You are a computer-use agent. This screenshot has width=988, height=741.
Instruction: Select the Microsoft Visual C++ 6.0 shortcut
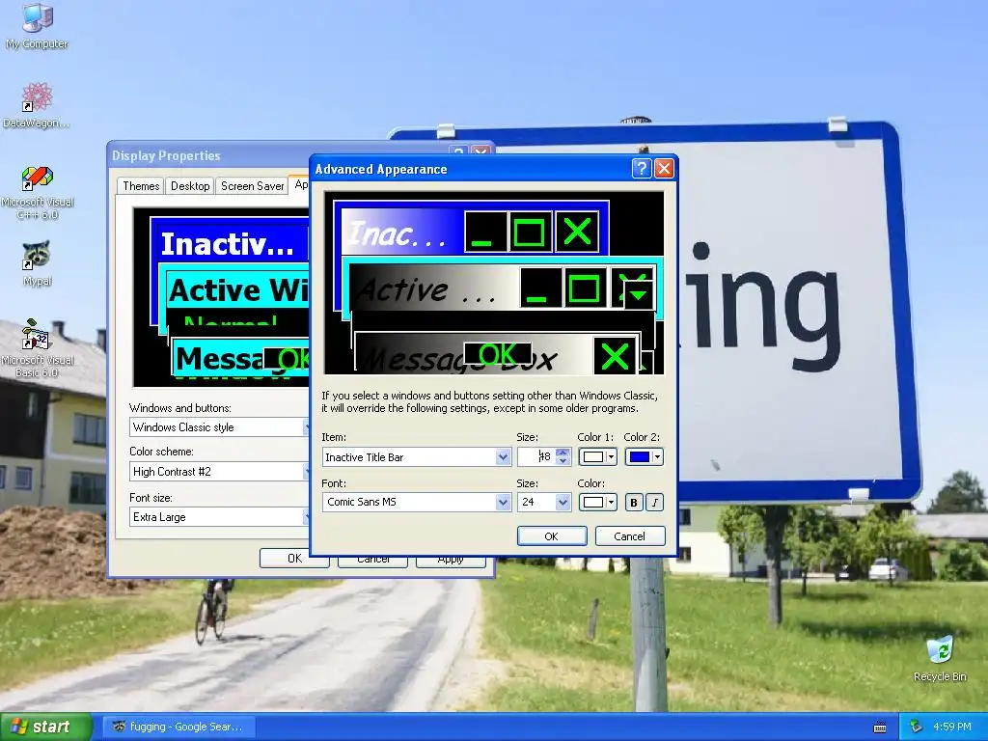pyautogui.click(x=38, y=193)
